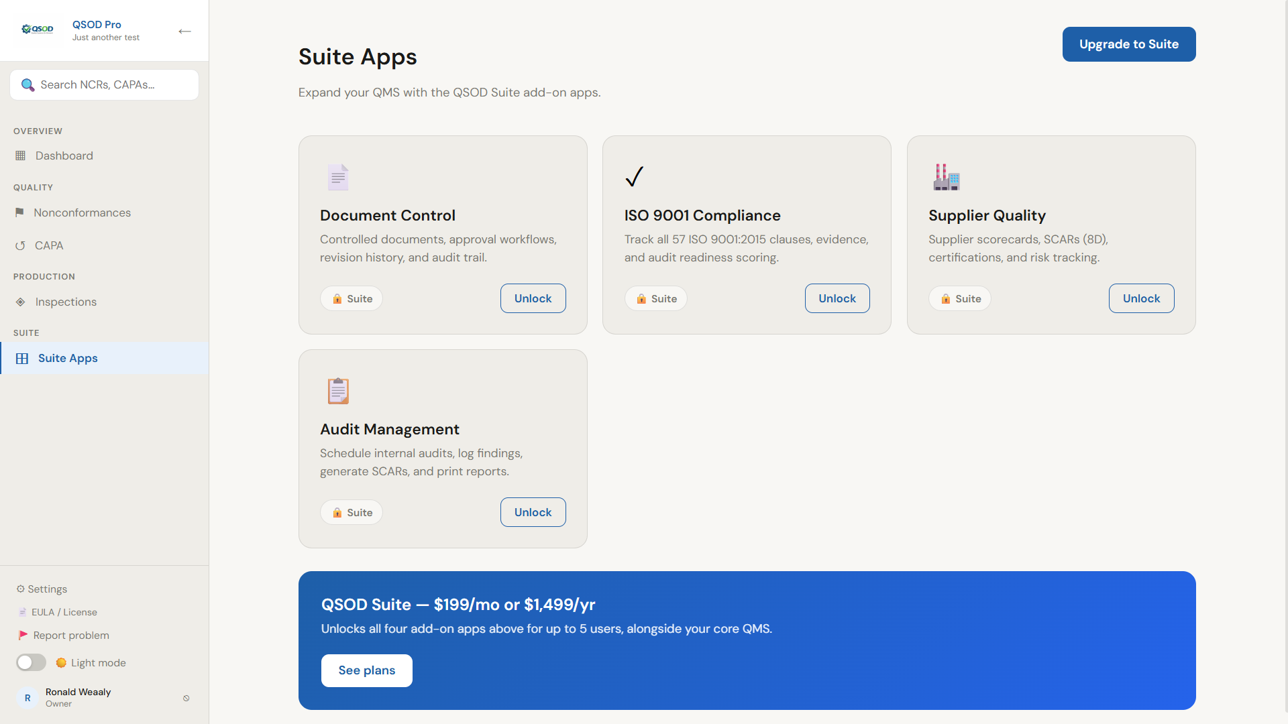Unlock the Audit Management app

tap(533, 512)
